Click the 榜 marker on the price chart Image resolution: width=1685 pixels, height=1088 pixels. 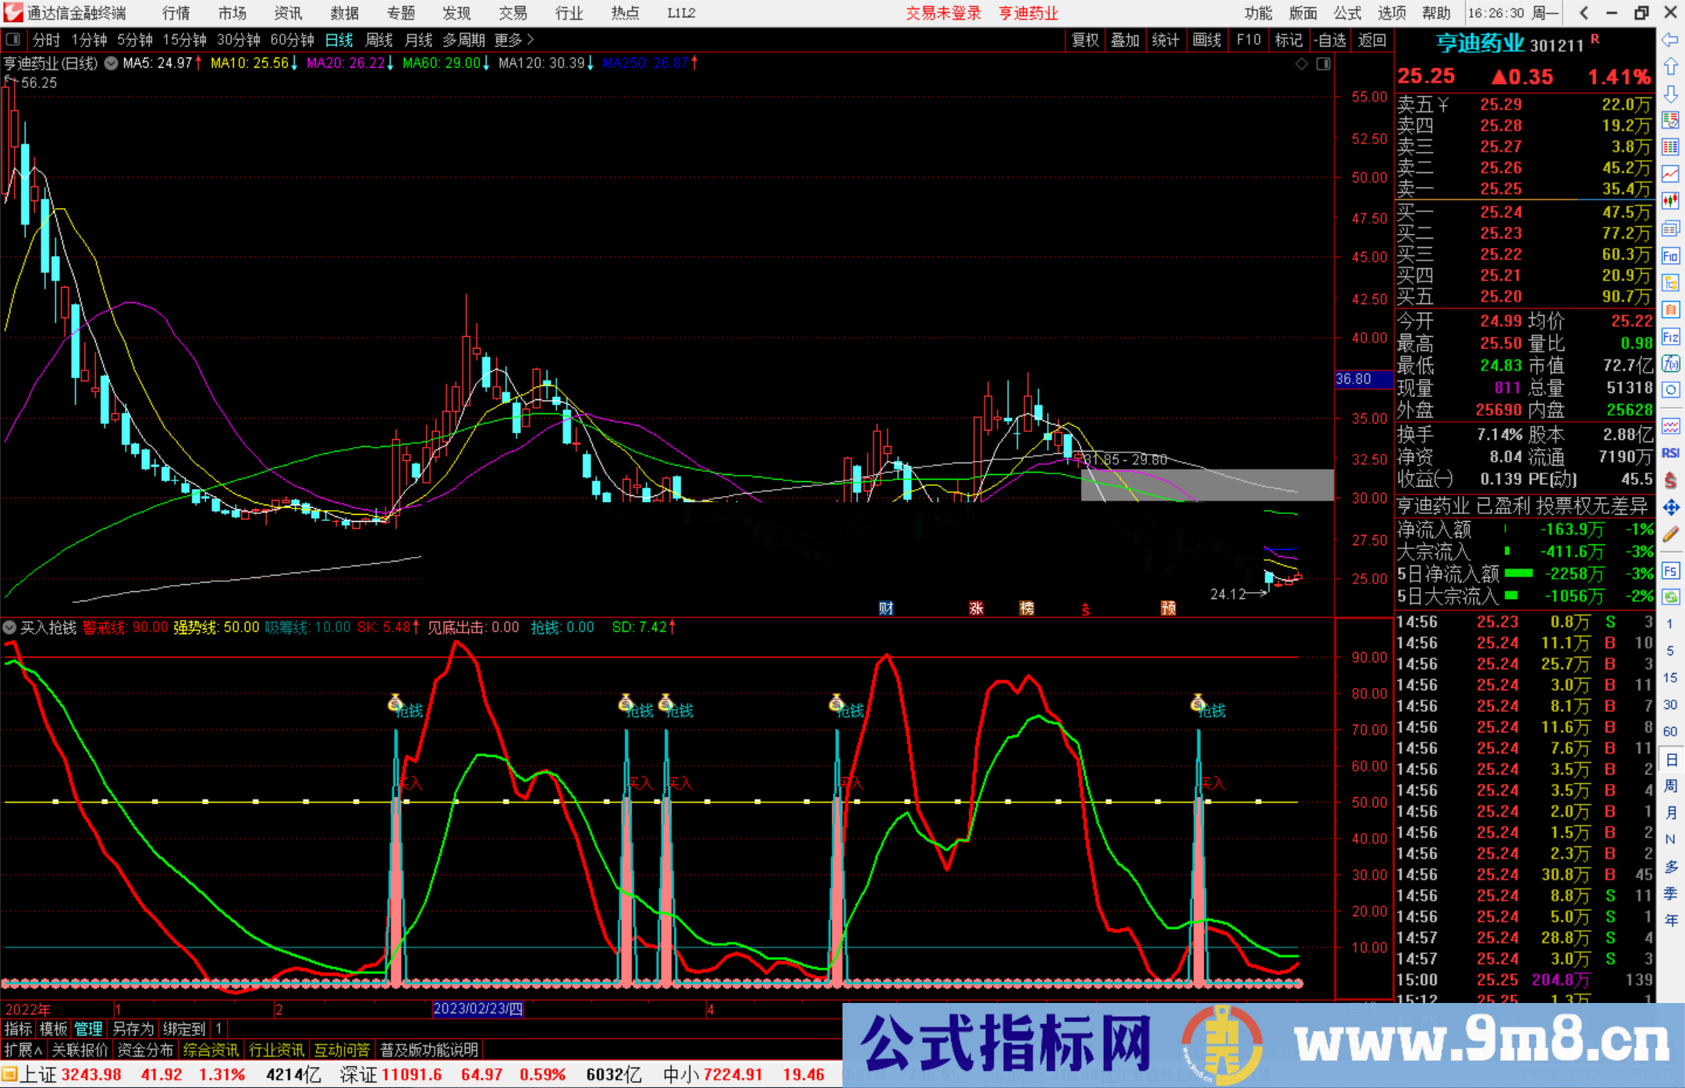tap(1027, 608)
